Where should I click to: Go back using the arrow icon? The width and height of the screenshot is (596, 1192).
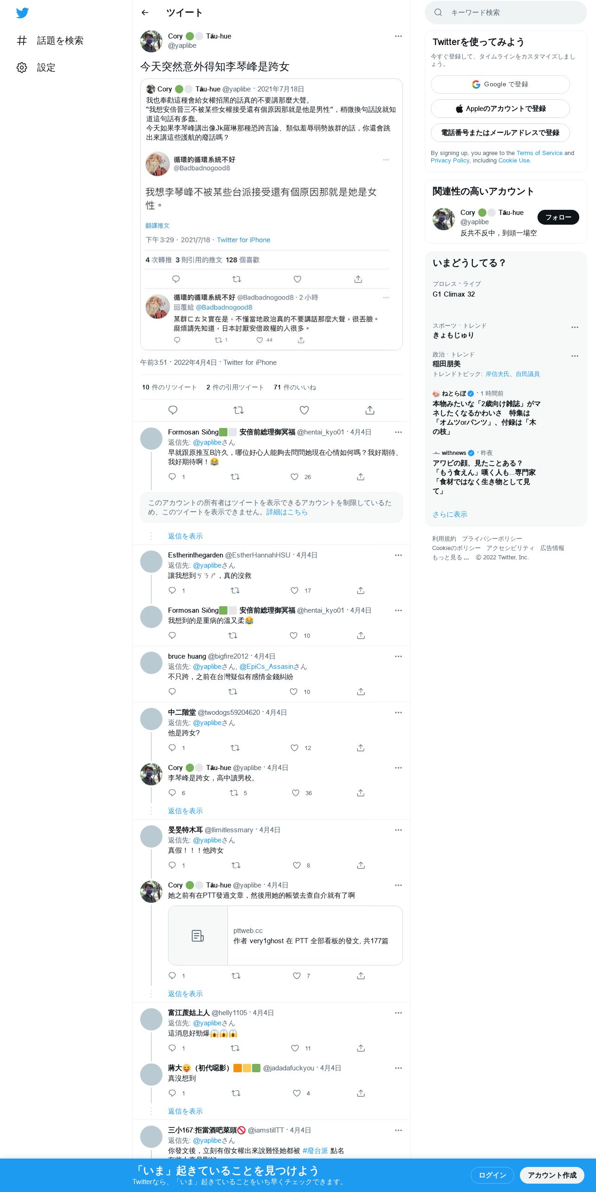(x=145, y=13)
